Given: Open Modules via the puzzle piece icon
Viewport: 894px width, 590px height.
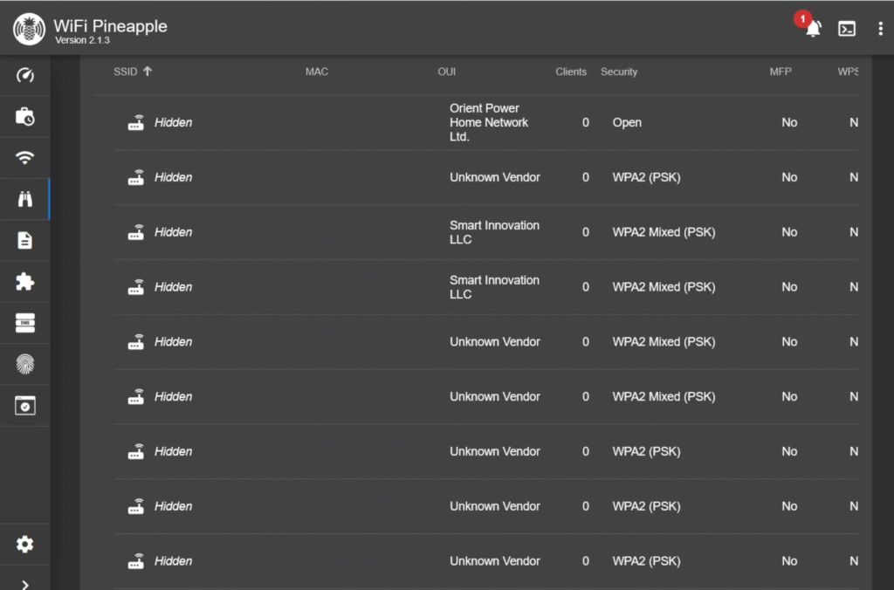Looking at the screenshot, I should coord(25,282).
